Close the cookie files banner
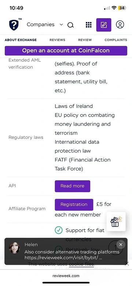This screenshot has width=132, height=286. (x=127, y=264)
